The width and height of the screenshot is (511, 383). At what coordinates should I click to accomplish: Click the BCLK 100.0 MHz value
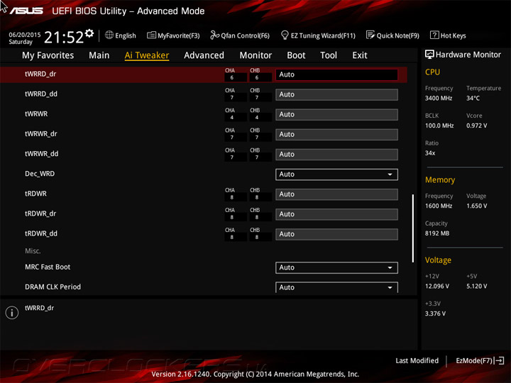439,126
